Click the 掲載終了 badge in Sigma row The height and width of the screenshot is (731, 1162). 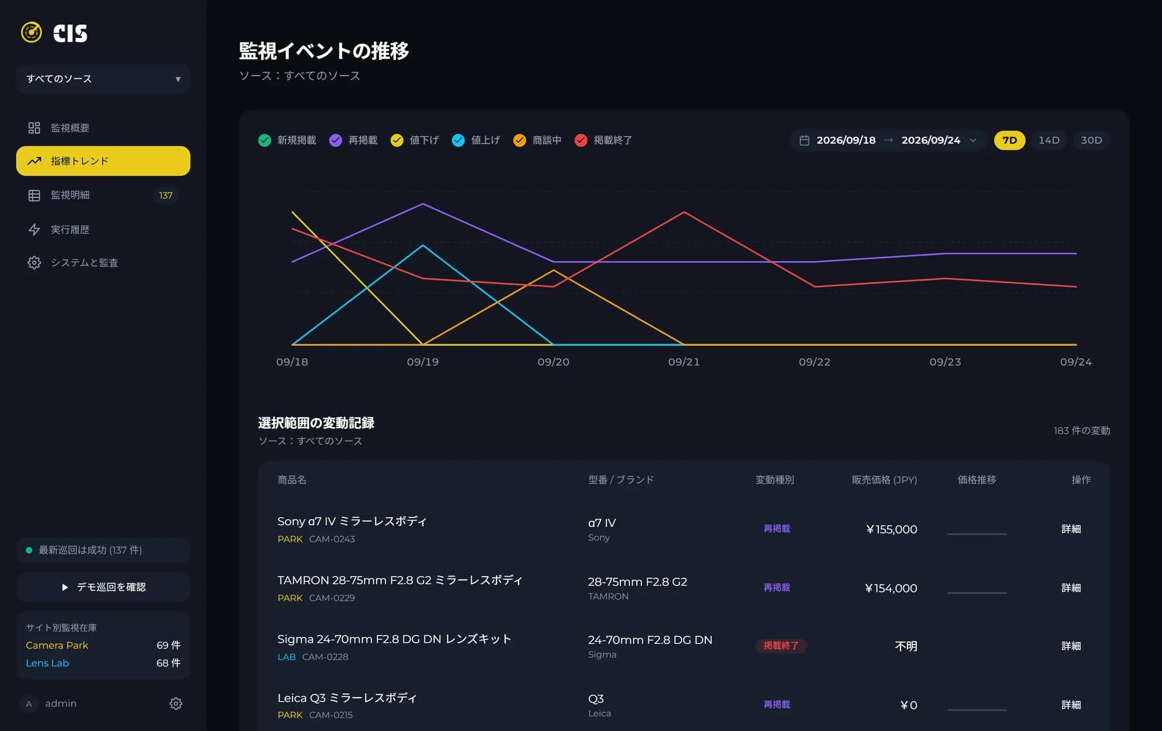click(x=781, y=645)
